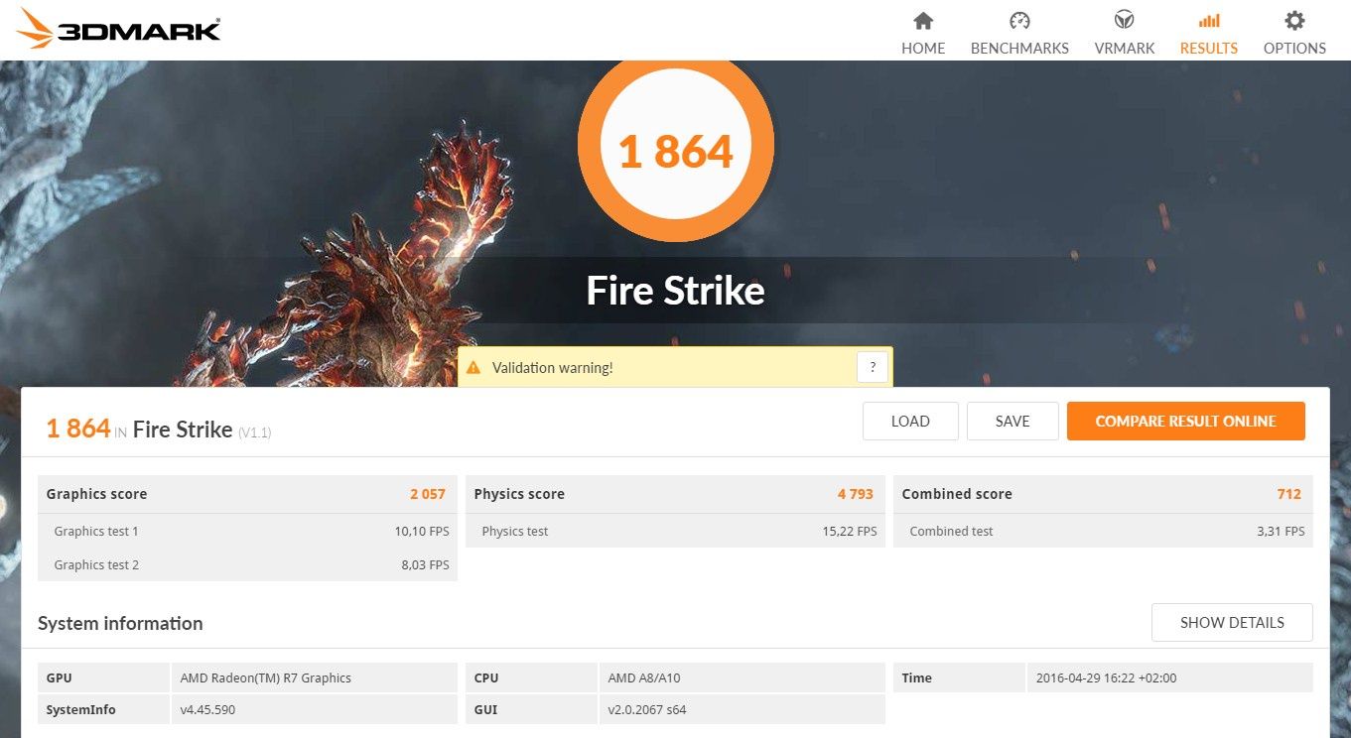
Task: Click the Combined score value 712
Action: click(1289, 494)
